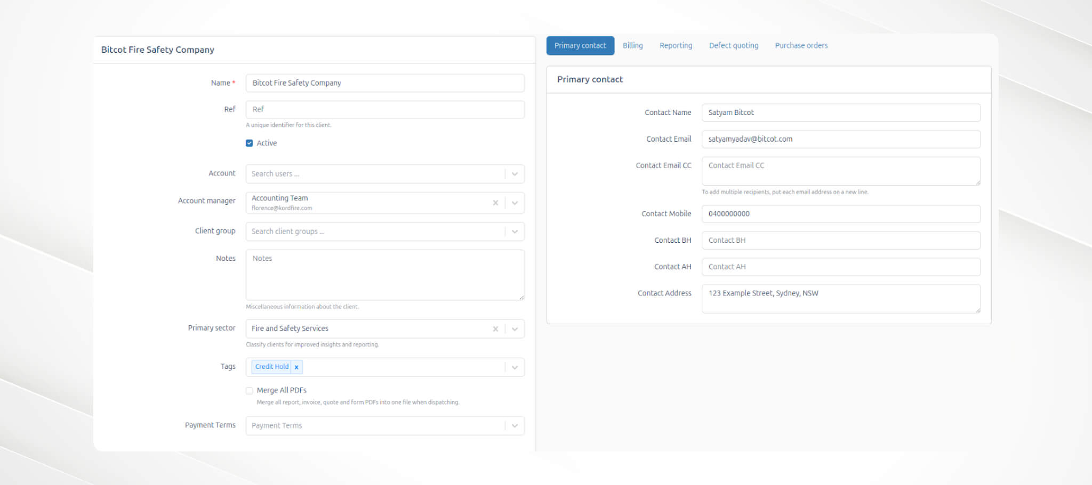Switch to the Billing tab
1092x485 pixels.
pyautogui.click(x=632, y=45)
